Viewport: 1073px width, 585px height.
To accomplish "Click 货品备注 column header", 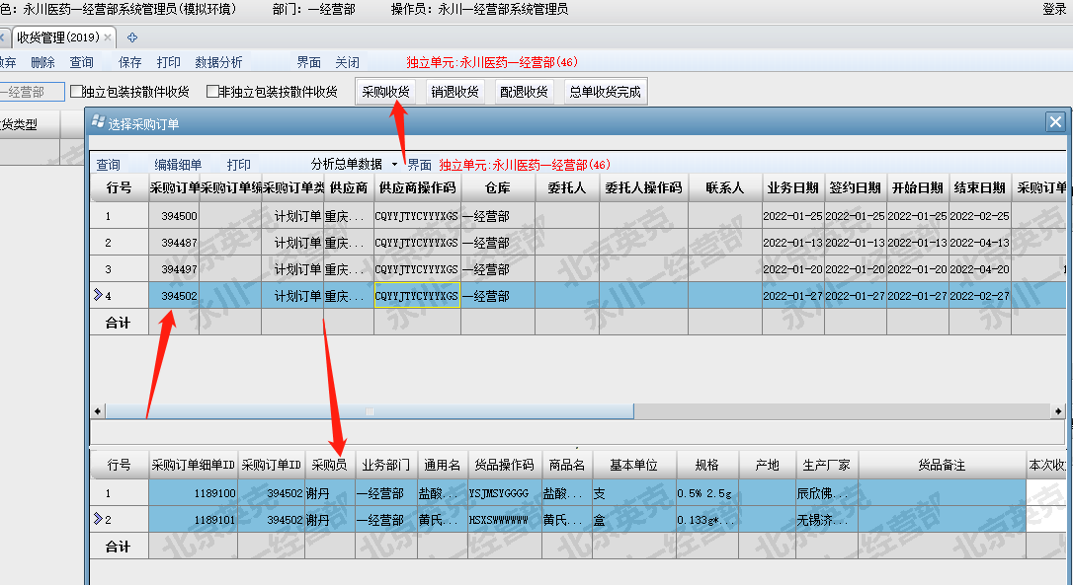I will pos(943,465).
